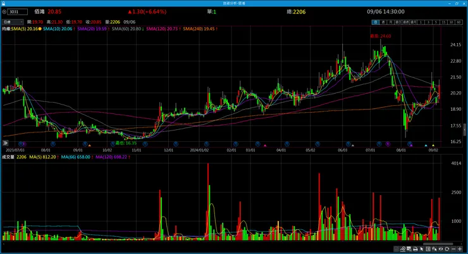468x254 pixels.
Task: Select the daily (日) period tab
Action: [x=376, y=22]
